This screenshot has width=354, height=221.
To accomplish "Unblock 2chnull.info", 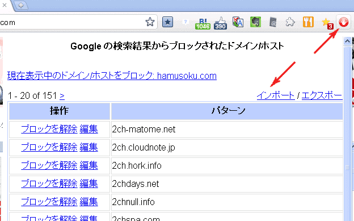I will tap(49, 202).
